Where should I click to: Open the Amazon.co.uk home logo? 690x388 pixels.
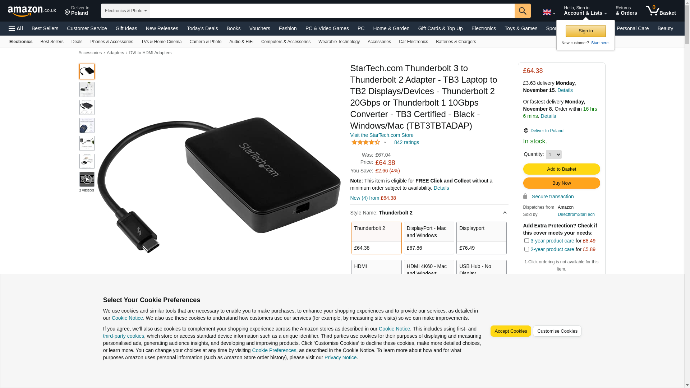coord(32,11)
